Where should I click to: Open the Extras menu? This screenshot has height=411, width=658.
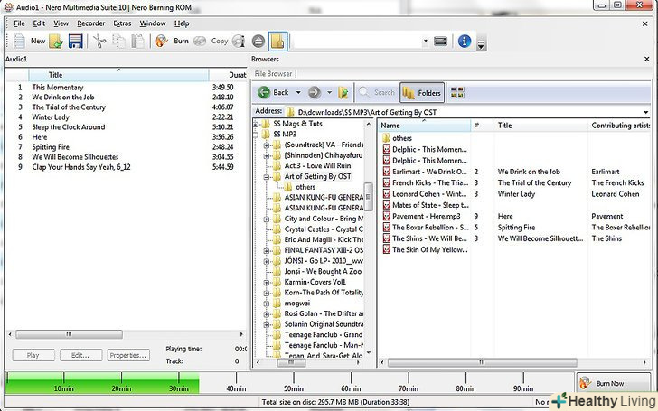[122, 23]
